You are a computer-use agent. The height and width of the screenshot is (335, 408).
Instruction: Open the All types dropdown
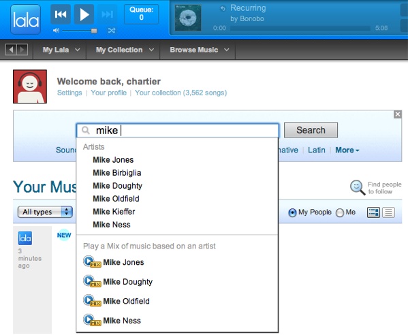pyautogui.click(x=45, y=212)
